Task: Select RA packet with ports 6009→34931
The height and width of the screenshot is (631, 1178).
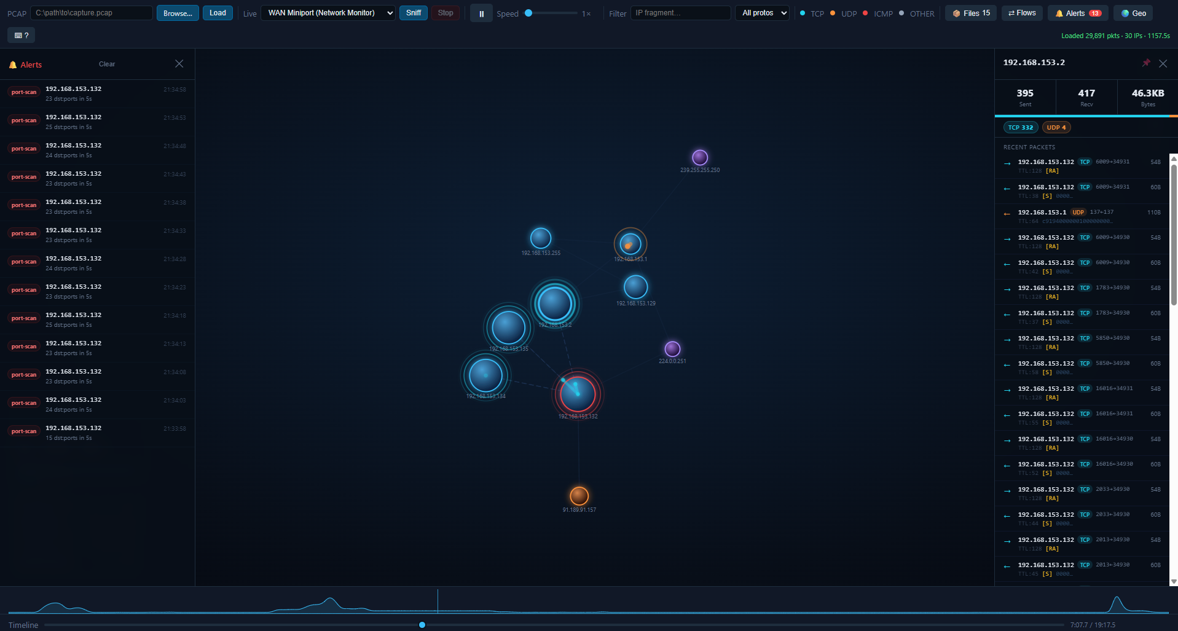Action: point(1082,166)
